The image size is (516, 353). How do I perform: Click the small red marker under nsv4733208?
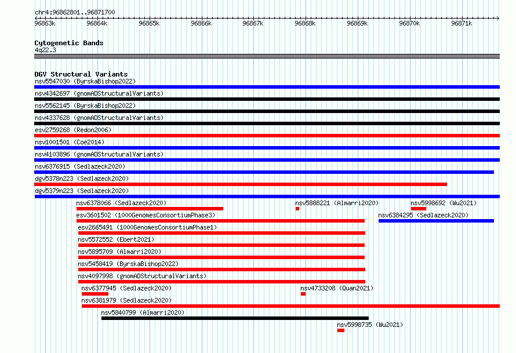303,294
